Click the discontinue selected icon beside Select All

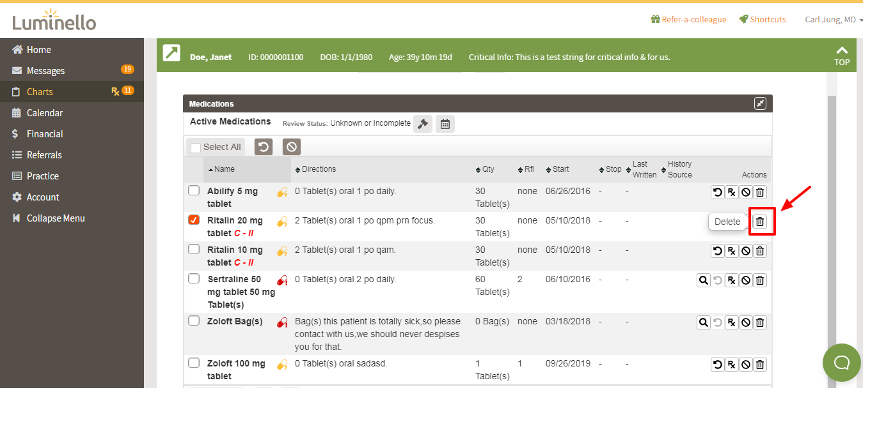coord(292,147)
